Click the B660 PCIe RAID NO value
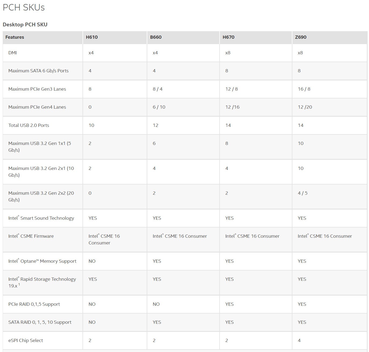The width and height of the screenshot is (369, 352). [x=156, y=304]
